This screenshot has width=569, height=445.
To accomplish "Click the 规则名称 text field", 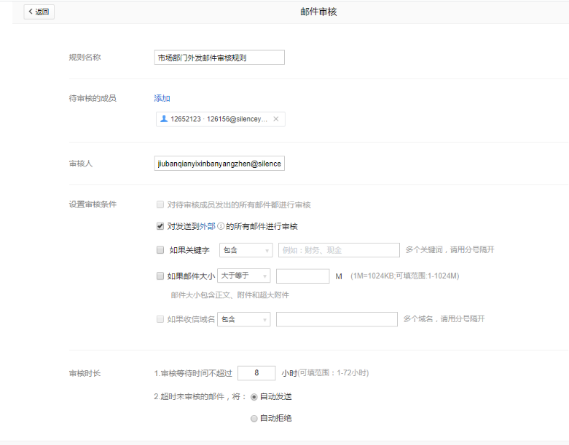I will pos(219,57).
